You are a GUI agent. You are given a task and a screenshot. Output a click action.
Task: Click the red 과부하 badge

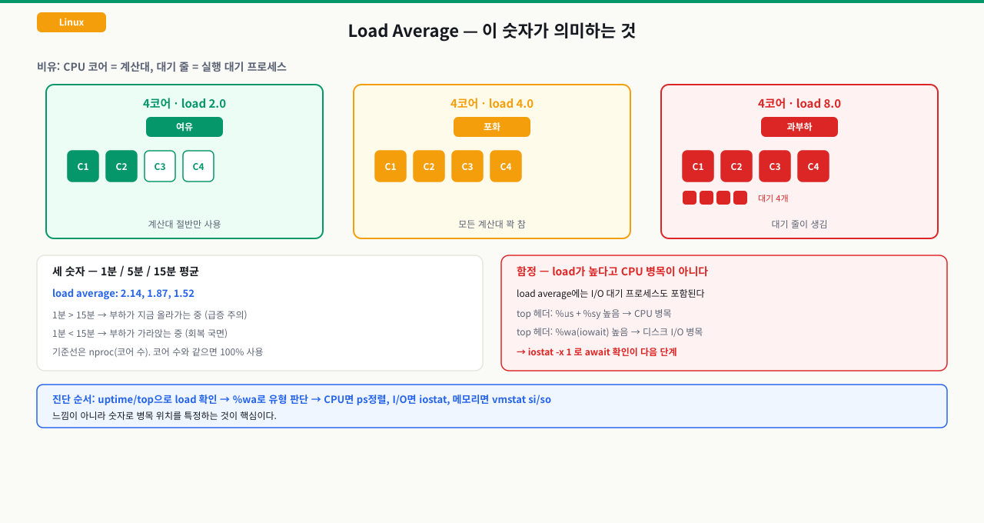(799, 127)
